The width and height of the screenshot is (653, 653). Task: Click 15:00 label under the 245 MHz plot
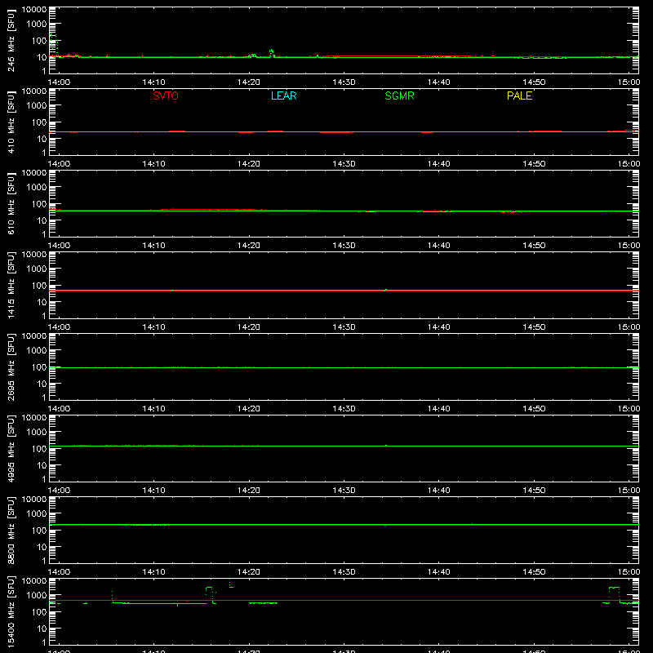629,82
